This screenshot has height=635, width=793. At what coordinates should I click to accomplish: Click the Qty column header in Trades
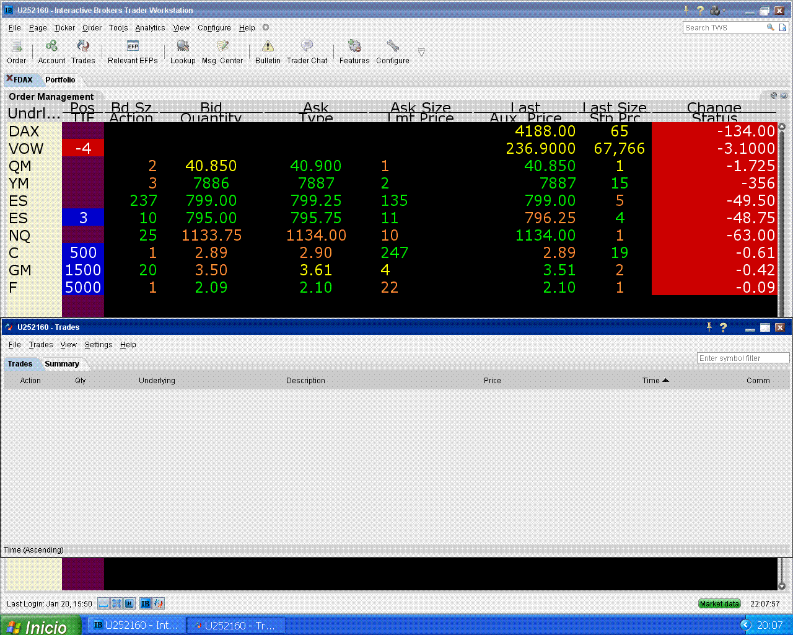(81, 381)
